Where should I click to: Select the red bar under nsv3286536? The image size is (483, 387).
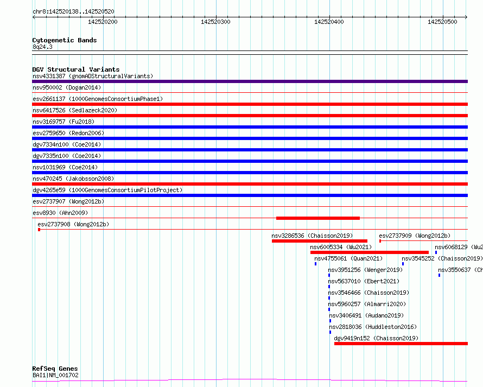320,241
